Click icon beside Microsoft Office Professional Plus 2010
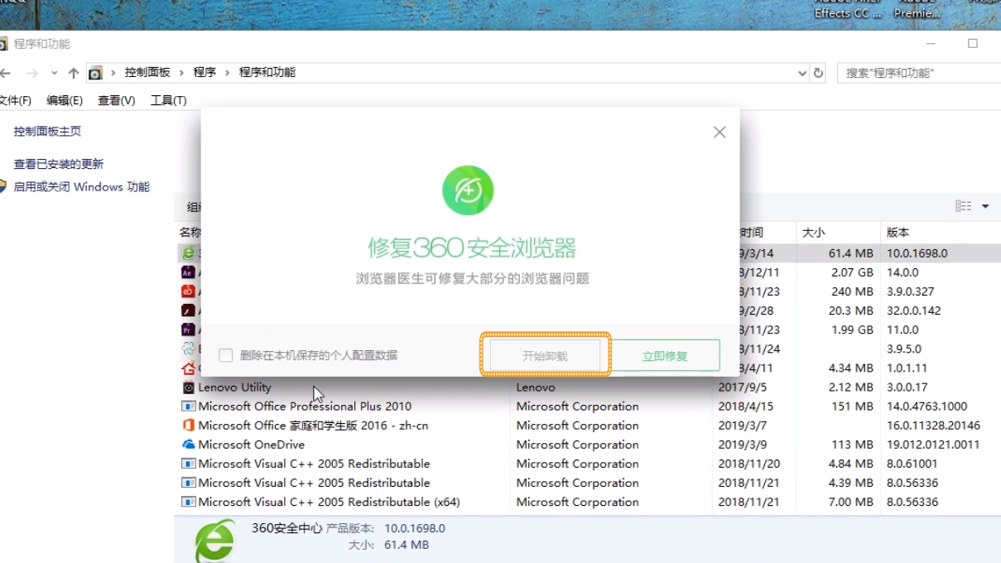This screenshot has height=563, width=1001. [189, 407]
